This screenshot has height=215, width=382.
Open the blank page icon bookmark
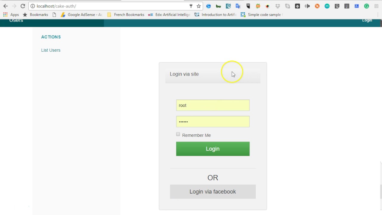(x=54, y=15)
